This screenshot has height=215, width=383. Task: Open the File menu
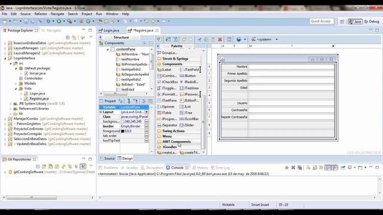pyautogui.click(x=5, y=14)
